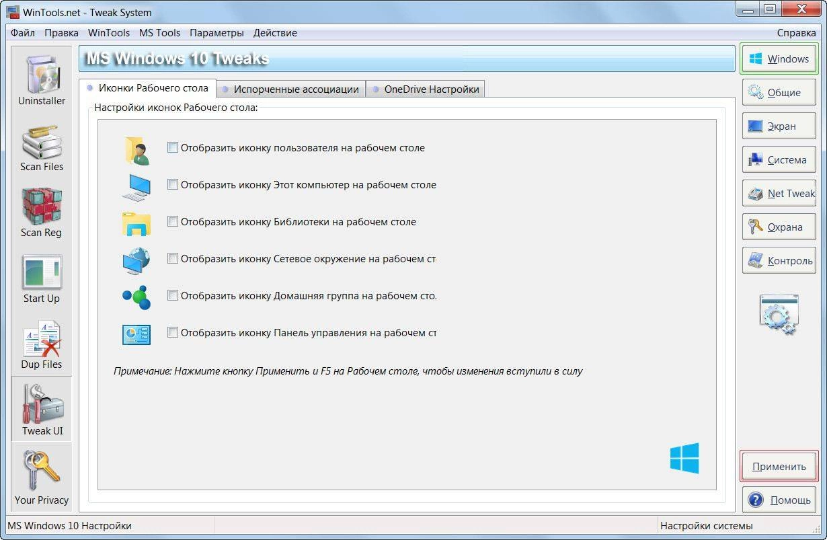Click the Домашняя группа spheres icon
The width and height of the screenshot is (827, 540).
pos(136,297)
